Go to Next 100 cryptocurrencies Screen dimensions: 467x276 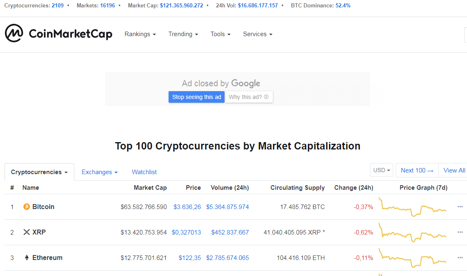pyautogui.click(x=417, y=170)
